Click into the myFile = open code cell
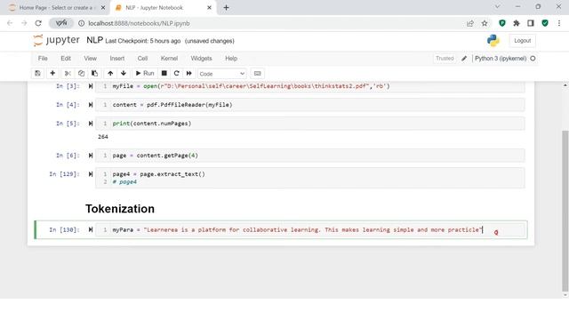Viewport: 569px width, 320px height. 310,86
